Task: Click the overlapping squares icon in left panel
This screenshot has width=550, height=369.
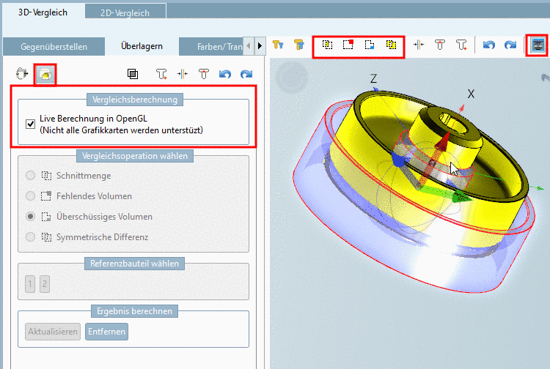Action: tap(133, 74)
